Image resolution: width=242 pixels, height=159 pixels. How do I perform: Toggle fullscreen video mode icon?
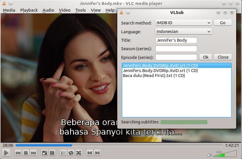pos(45,153)
